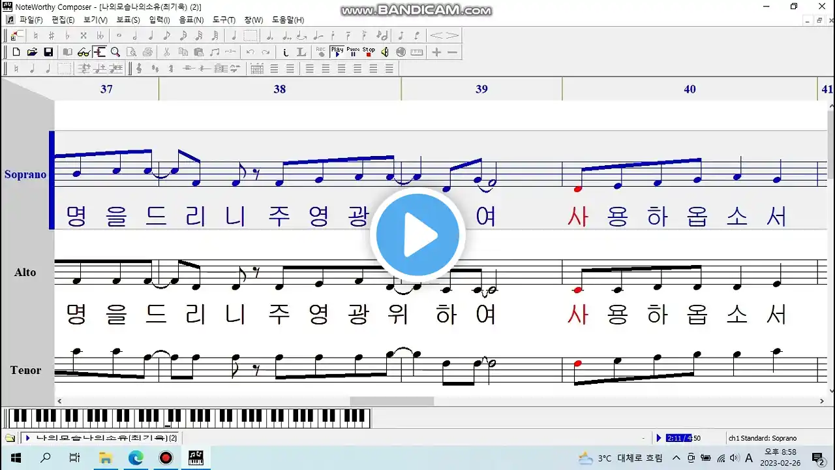Screen dimensions: 835x470
Task: Click the speaker audio icon
Action: pos(384,52)
